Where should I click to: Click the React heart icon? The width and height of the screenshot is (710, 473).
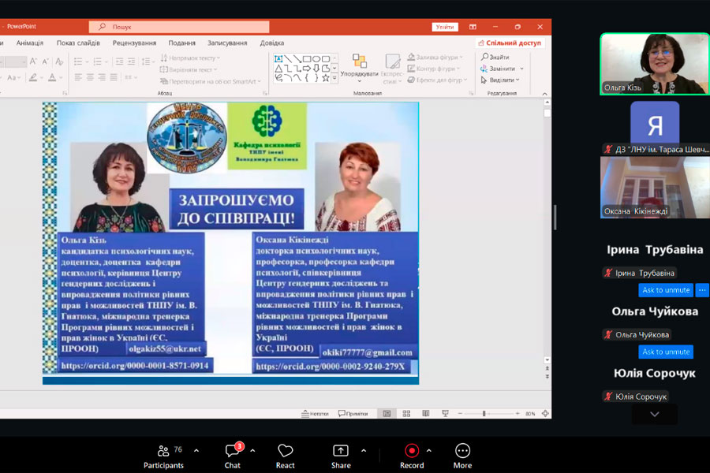tap(286, 455)
